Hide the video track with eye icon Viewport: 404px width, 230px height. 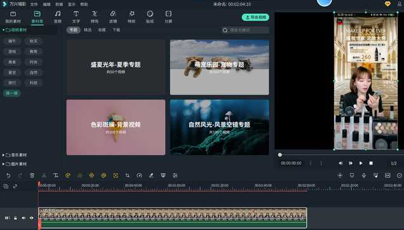[x=31, y=218]
